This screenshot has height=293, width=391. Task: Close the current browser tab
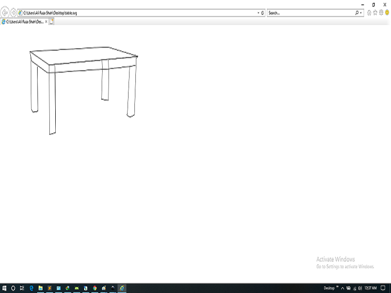pyautogui.click(x=46, y=22)
